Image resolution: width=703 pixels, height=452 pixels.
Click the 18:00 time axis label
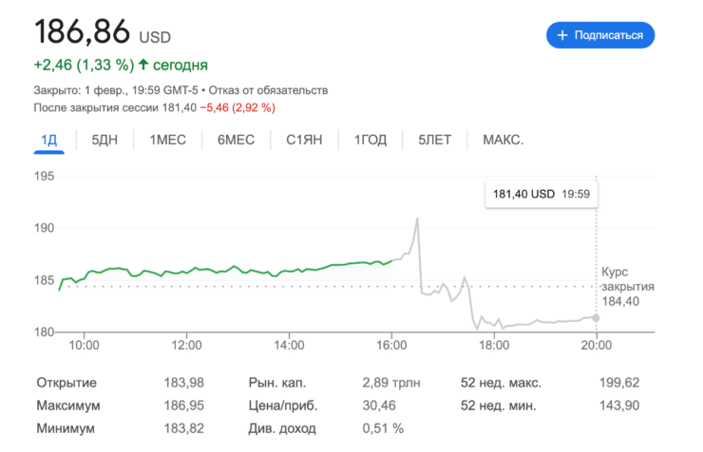[x=494, y=346]
